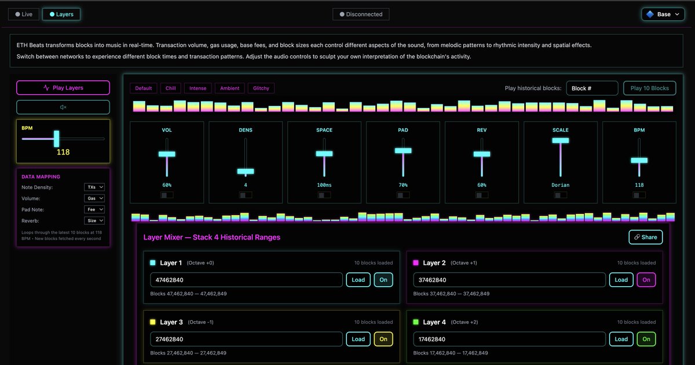Load blocks for Layer 3

[x=359, y=339]
